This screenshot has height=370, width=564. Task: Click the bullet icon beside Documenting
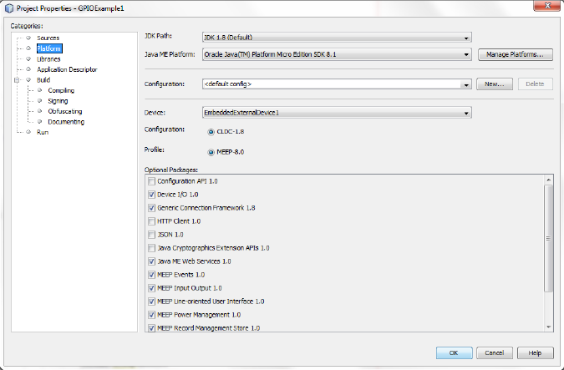pyautogui.click(x=40, y=122)
